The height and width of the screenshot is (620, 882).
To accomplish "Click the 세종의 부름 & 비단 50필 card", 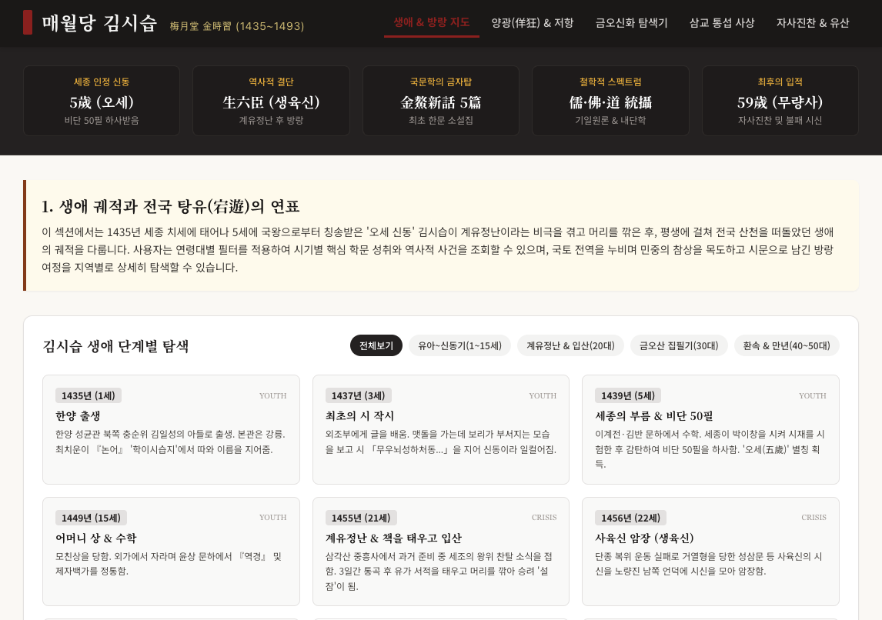I will [710, 429].
